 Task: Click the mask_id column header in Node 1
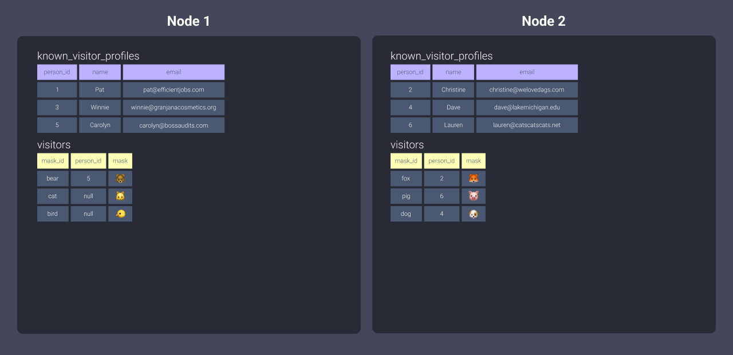pyautogui.click(x=53, y=160)
